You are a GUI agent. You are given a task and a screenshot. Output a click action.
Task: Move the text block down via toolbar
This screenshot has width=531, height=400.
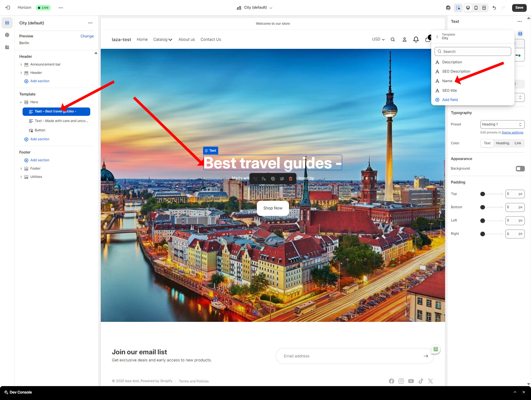[264, 179]
